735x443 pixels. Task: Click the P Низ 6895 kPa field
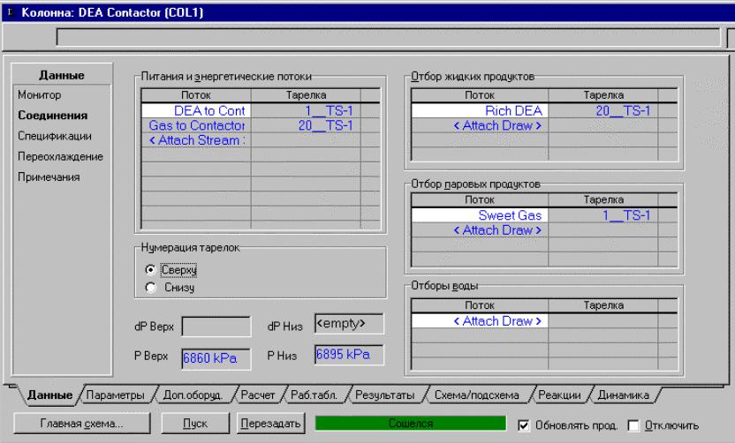tap(349, 355)
